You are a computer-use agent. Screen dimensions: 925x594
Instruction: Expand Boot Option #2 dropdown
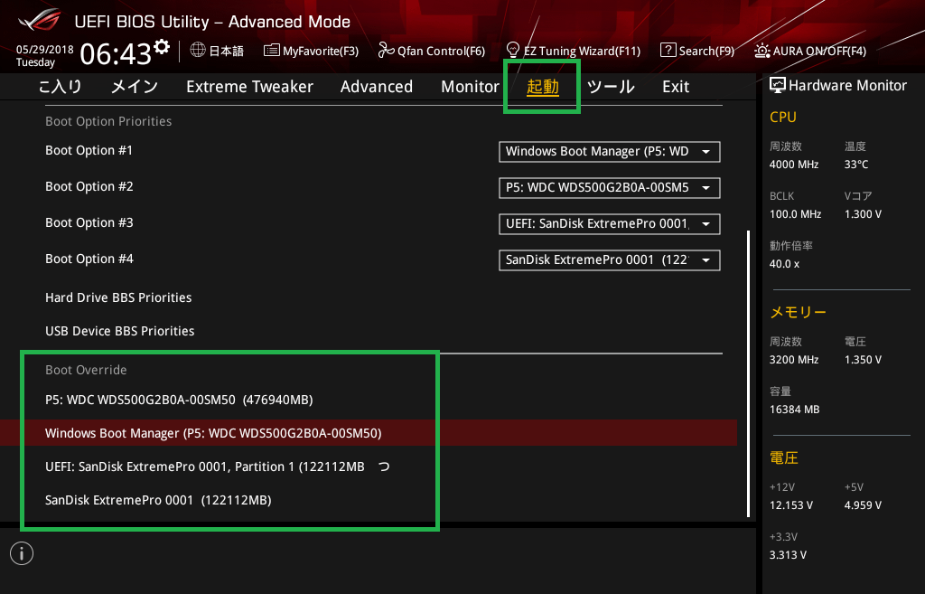pyautogui.click(x=610, y=188)
